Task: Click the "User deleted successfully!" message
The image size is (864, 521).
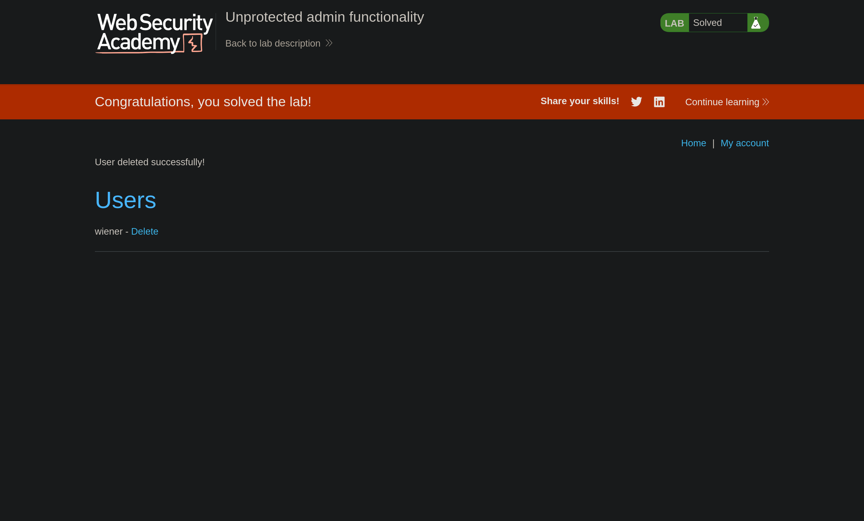Action: point(150,162)
